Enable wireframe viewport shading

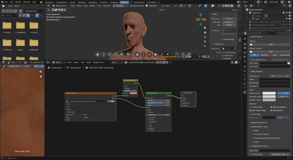(x=223, y=6)
